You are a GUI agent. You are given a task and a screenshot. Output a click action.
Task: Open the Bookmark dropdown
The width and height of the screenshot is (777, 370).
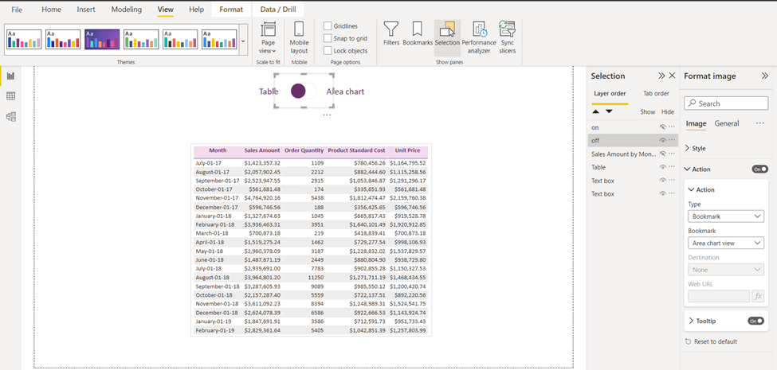[725, 243]
